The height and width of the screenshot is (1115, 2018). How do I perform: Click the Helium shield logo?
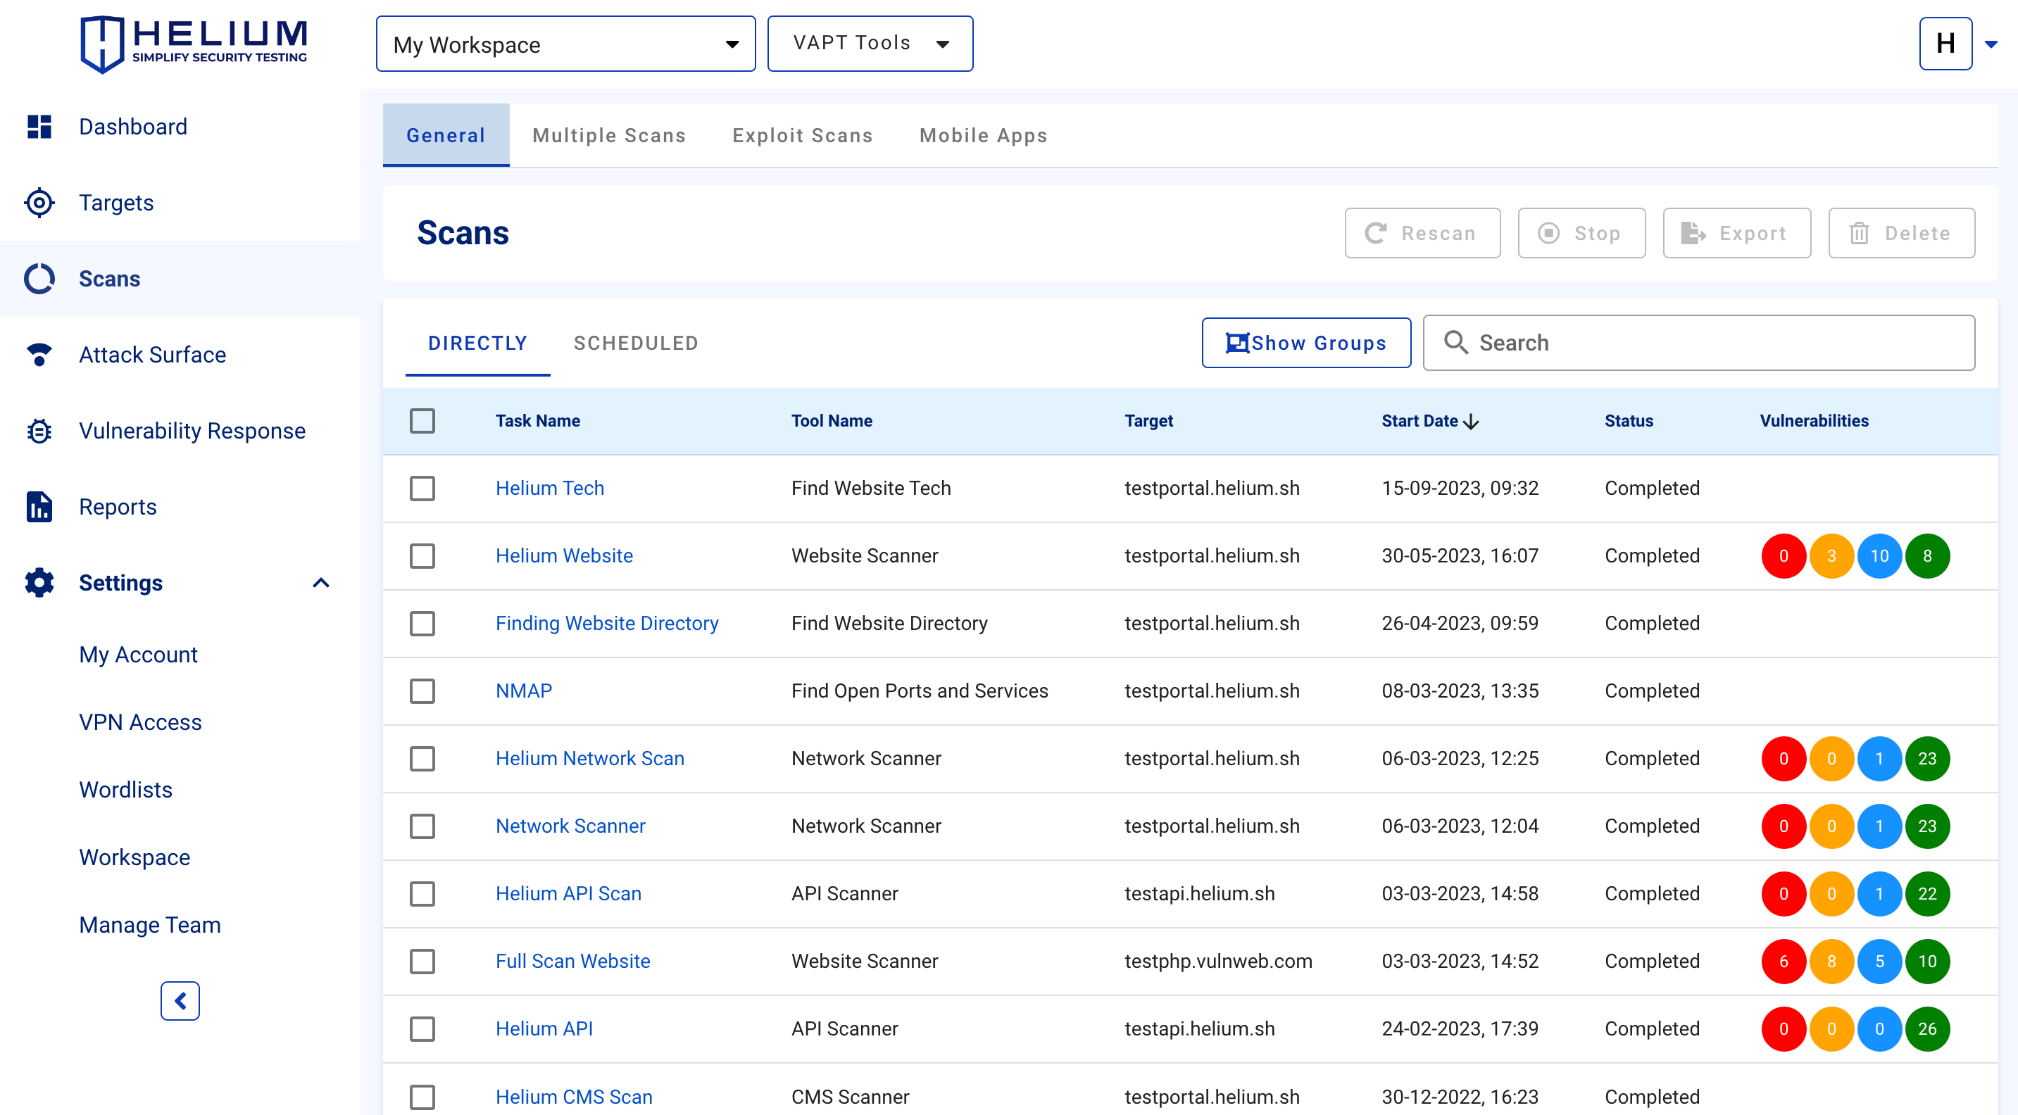102,44
